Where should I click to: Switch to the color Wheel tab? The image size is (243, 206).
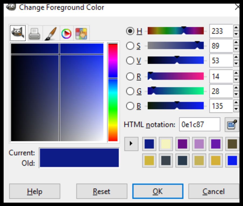pos(67,34)
